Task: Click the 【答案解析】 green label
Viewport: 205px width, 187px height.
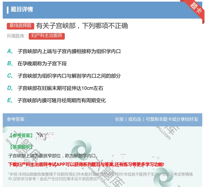Action: click(21, 147)
